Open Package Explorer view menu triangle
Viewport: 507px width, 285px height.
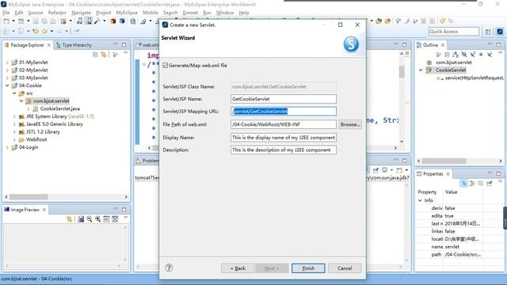pyautogui.click(x=125, y=53)
